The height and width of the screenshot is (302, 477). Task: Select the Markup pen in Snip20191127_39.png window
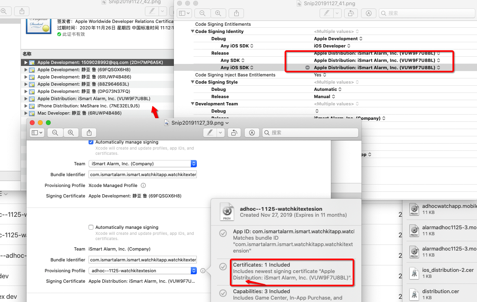point(210,133)
